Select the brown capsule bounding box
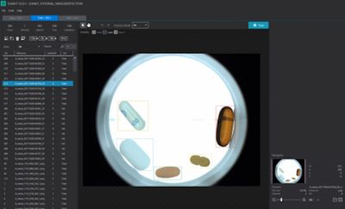345x209 pixels. click(225, 127)
